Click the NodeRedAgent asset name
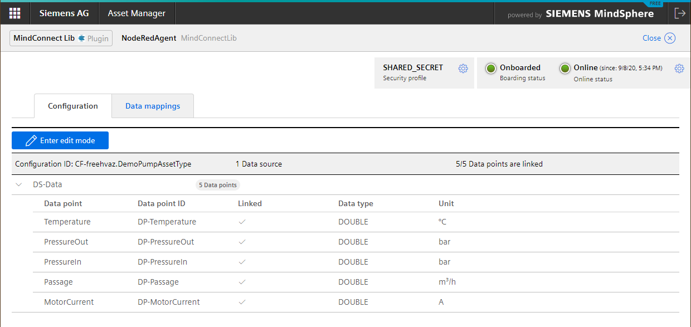 (149, 38)
